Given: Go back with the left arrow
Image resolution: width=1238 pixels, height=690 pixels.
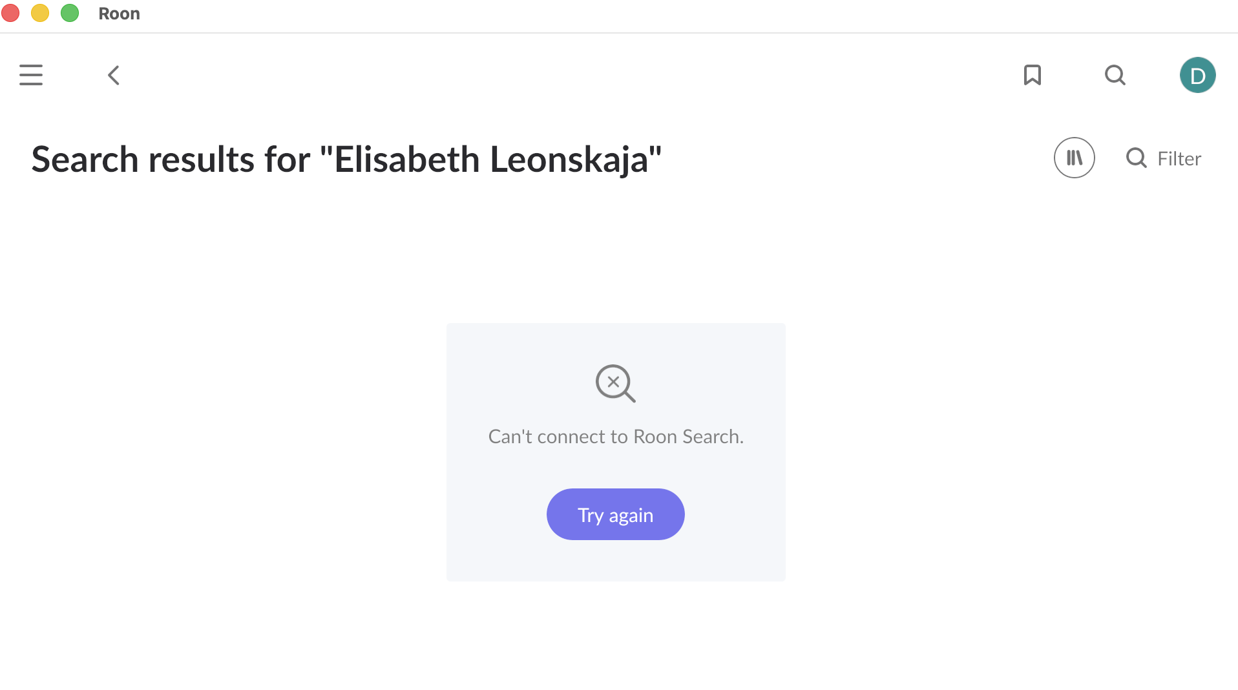Looking at the screenshot, I should [114, 75].
